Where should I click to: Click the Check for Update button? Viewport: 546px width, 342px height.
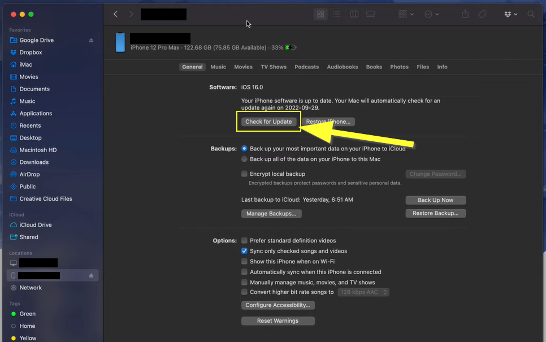(268, 122)
